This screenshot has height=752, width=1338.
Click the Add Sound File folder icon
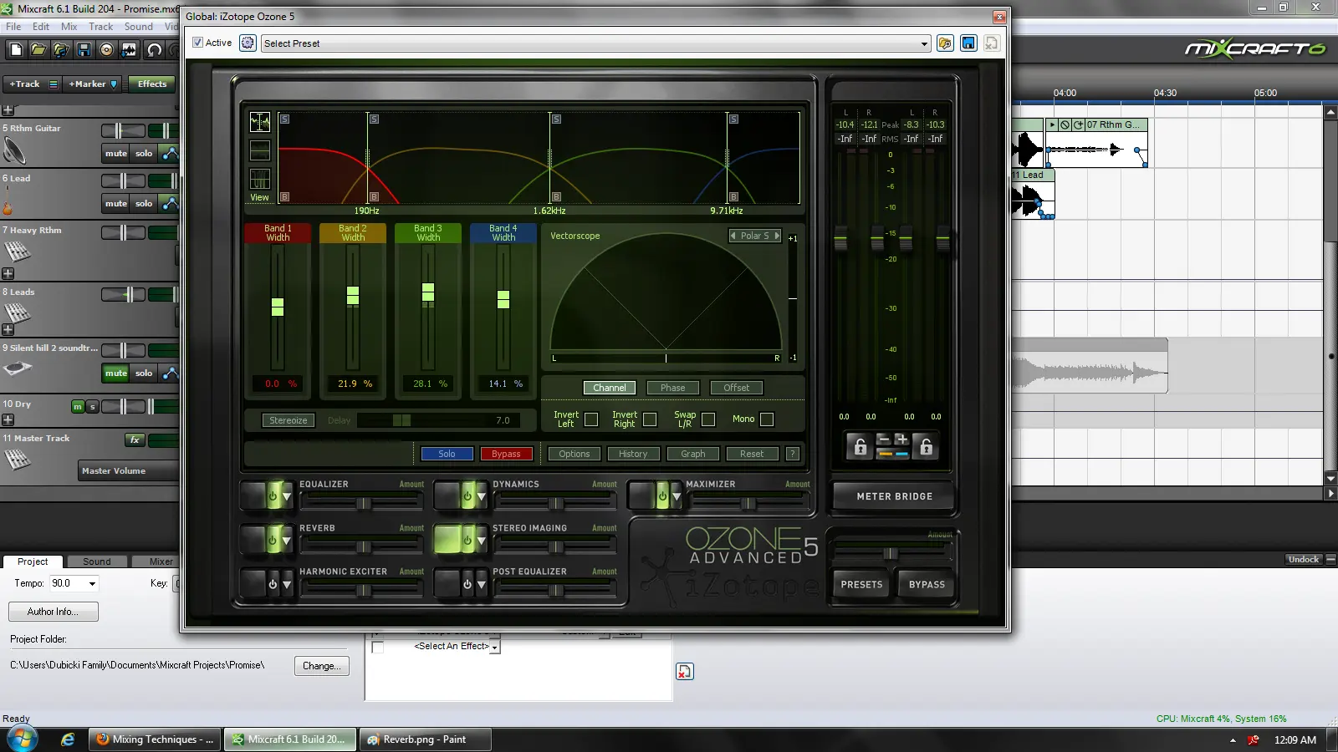click(x=61, y=50)
